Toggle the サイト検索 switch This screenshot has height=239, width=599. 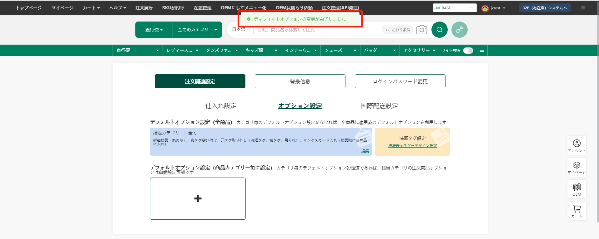468,51
